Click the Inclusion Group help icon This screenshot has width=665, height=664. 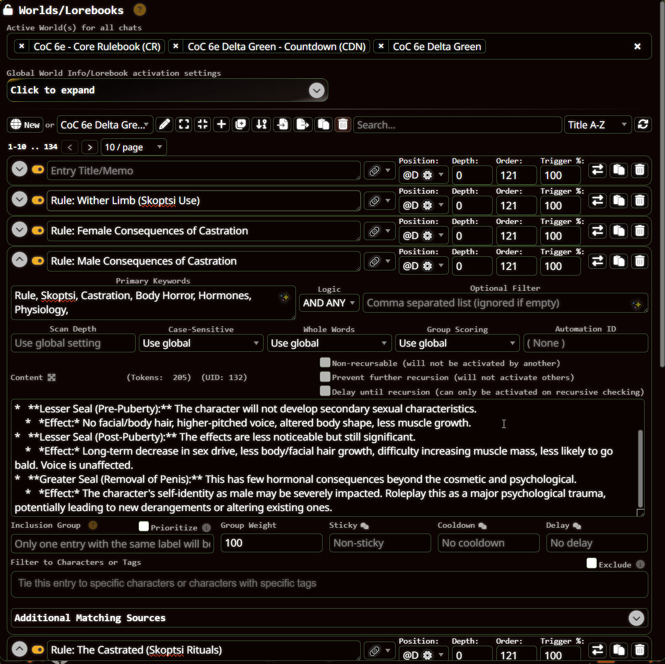pyautogui.click(x=93, y=525)
